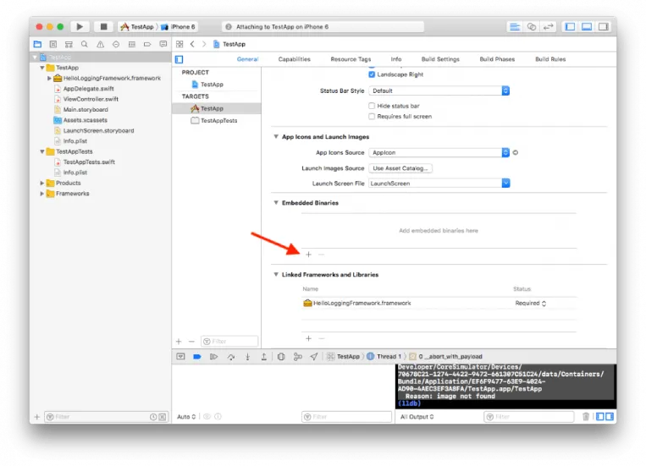Open the related items grid menu
This screenshot has width=646, height=466.
[179, 44]
